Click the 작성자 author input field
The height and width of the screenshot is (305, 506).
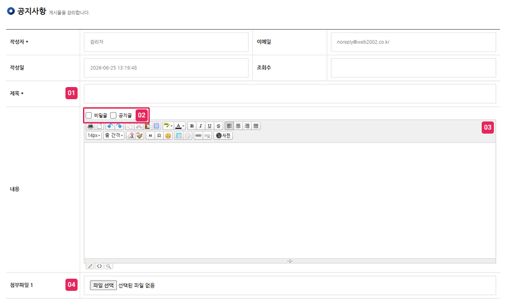tap(166, 42)
